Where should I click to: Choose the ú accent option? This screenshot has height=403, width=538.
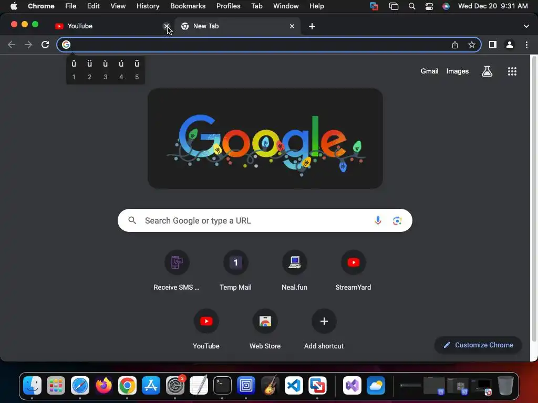121,70
